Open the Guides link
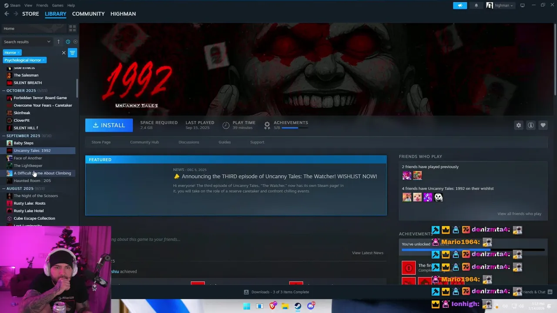557x313 pixels. click(225, 142)
